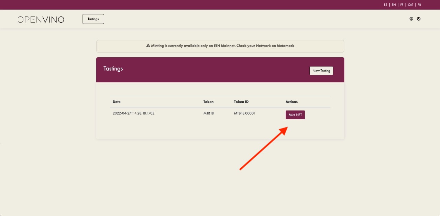This screenshot has height=216, width=440.
Task: Select the date 2022-04-27T14:28:18.170Z cell
Action: (134, 113)
